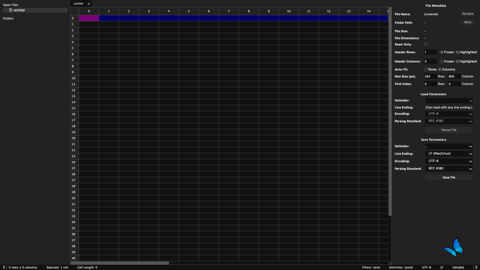Uncheck Auto-Fit Columns checkbox
Screen dimensions: 480x270
pos(439,69)
